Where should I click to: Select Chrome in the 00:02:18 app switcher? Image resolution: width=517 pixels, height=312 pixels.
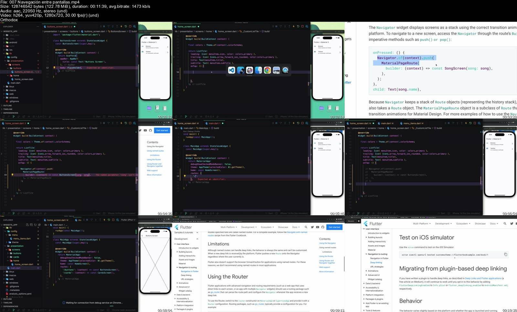(x=267, y=70)
